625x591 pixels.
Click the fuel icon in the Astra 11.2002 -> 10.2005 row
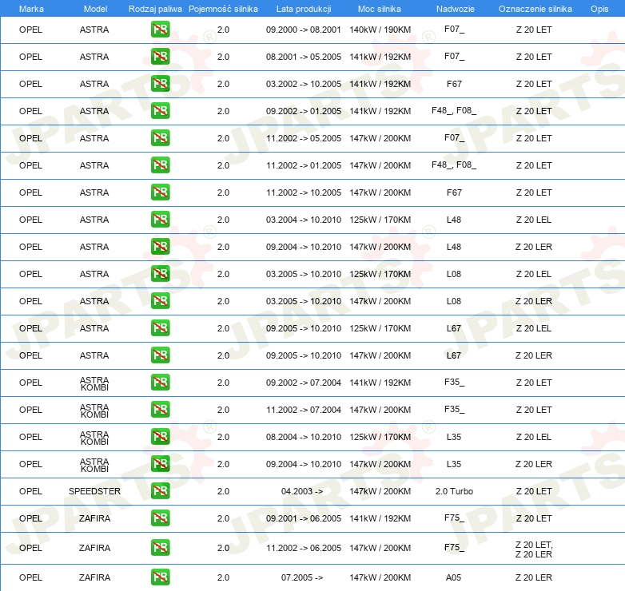click(160, 192)
